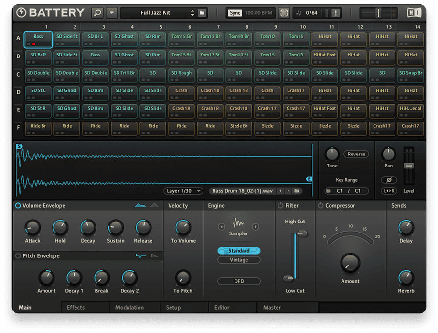
Task: Open the sample folder icon next to the wav name
Action: 296,190
